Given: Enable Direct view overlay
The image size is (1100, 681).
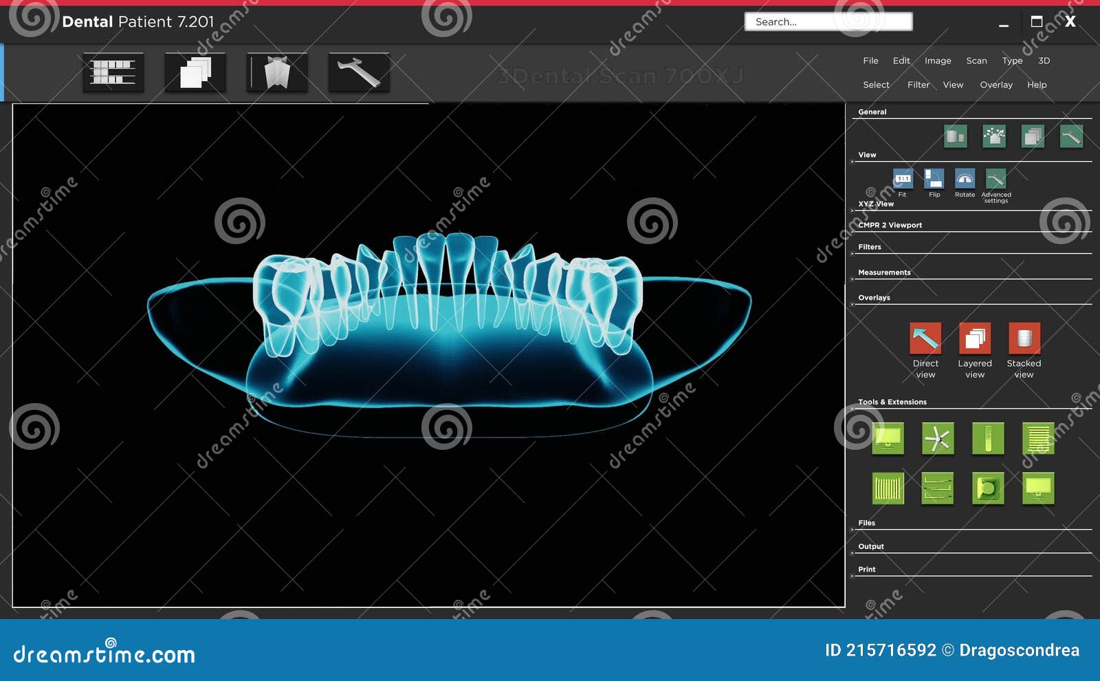Looking at the screenshot, I should click(925, 338).
